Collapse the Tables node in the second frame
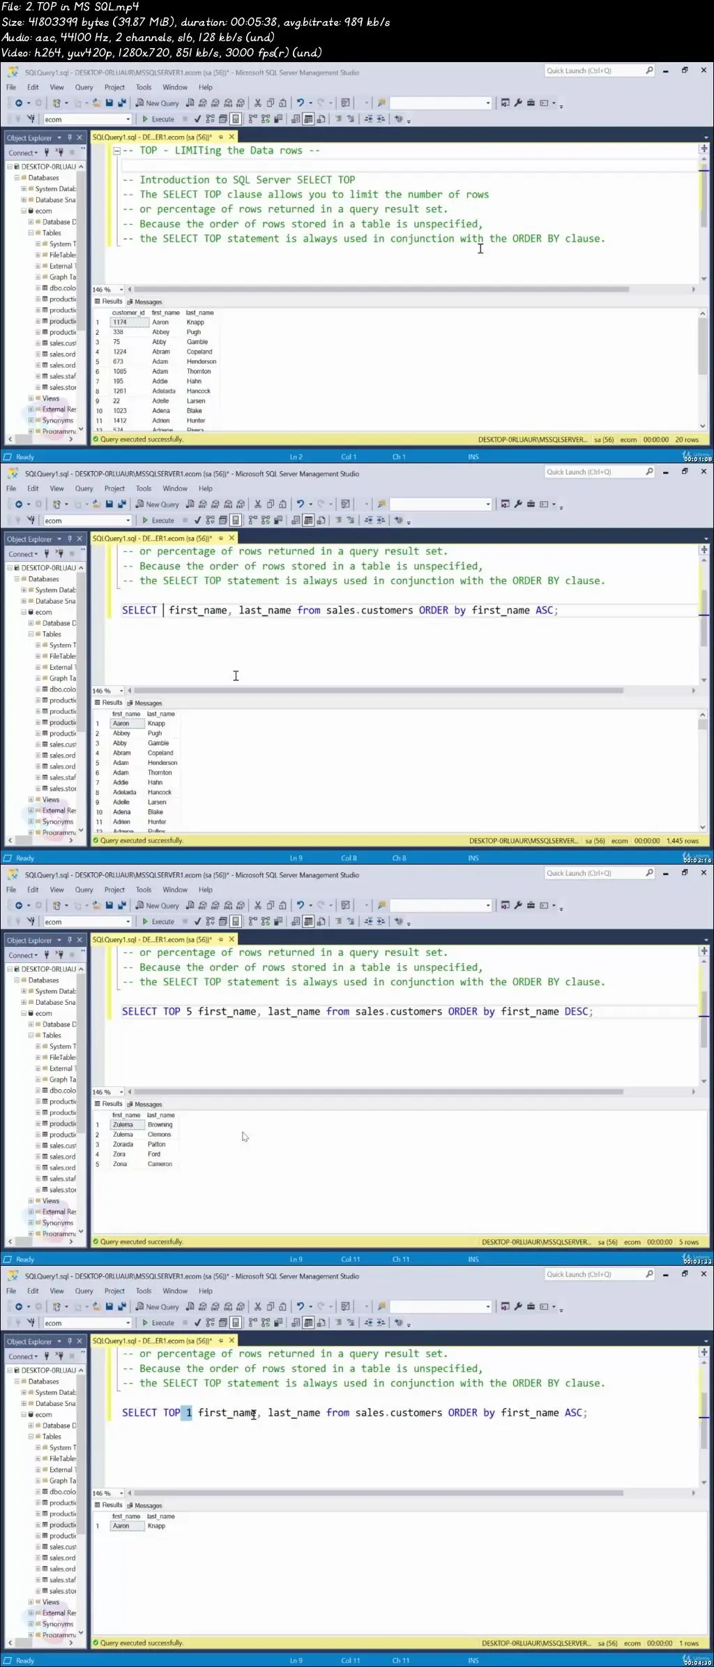This screenshot has width=714, height=1667. point(31,634)
